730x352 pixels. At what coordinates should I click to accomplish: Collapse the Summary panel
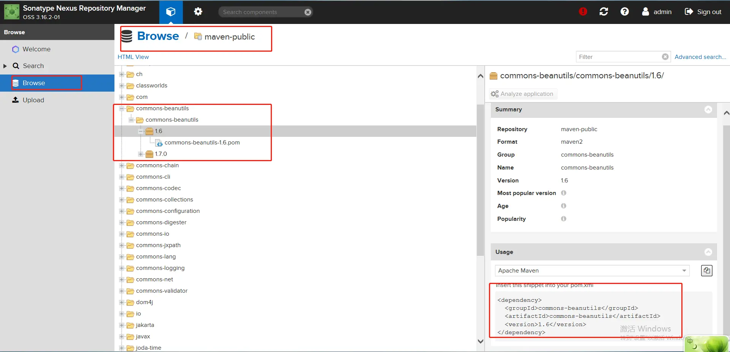(708, 109)
